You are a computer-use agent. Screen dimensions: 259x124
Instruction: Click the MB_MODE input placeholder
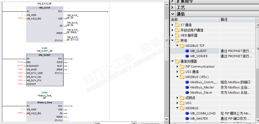coord(20,69)
